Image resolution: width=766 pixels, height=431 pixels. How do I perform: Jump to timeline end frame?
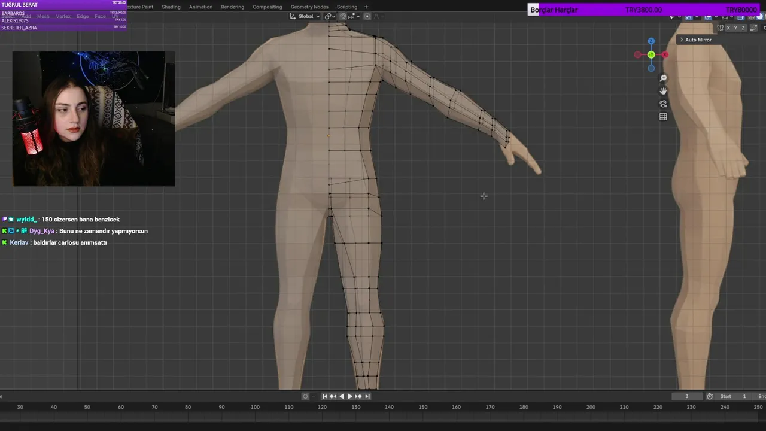[367, 396]
